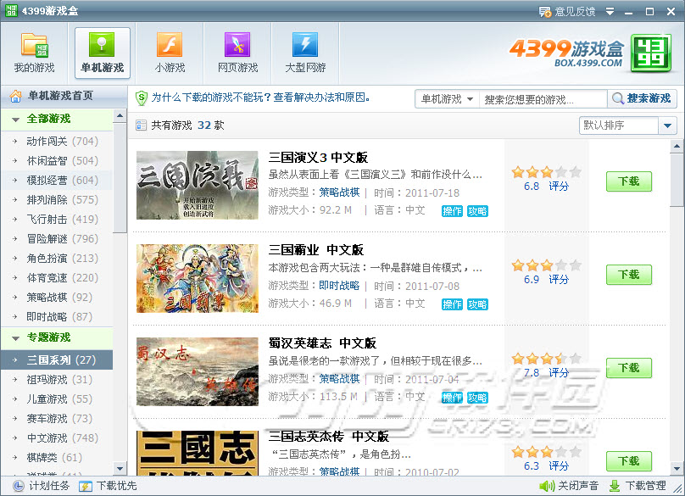Click 下载 button for 蜀汉英雄志
Screen dimensions: 685x496
(x=629, y=368)
